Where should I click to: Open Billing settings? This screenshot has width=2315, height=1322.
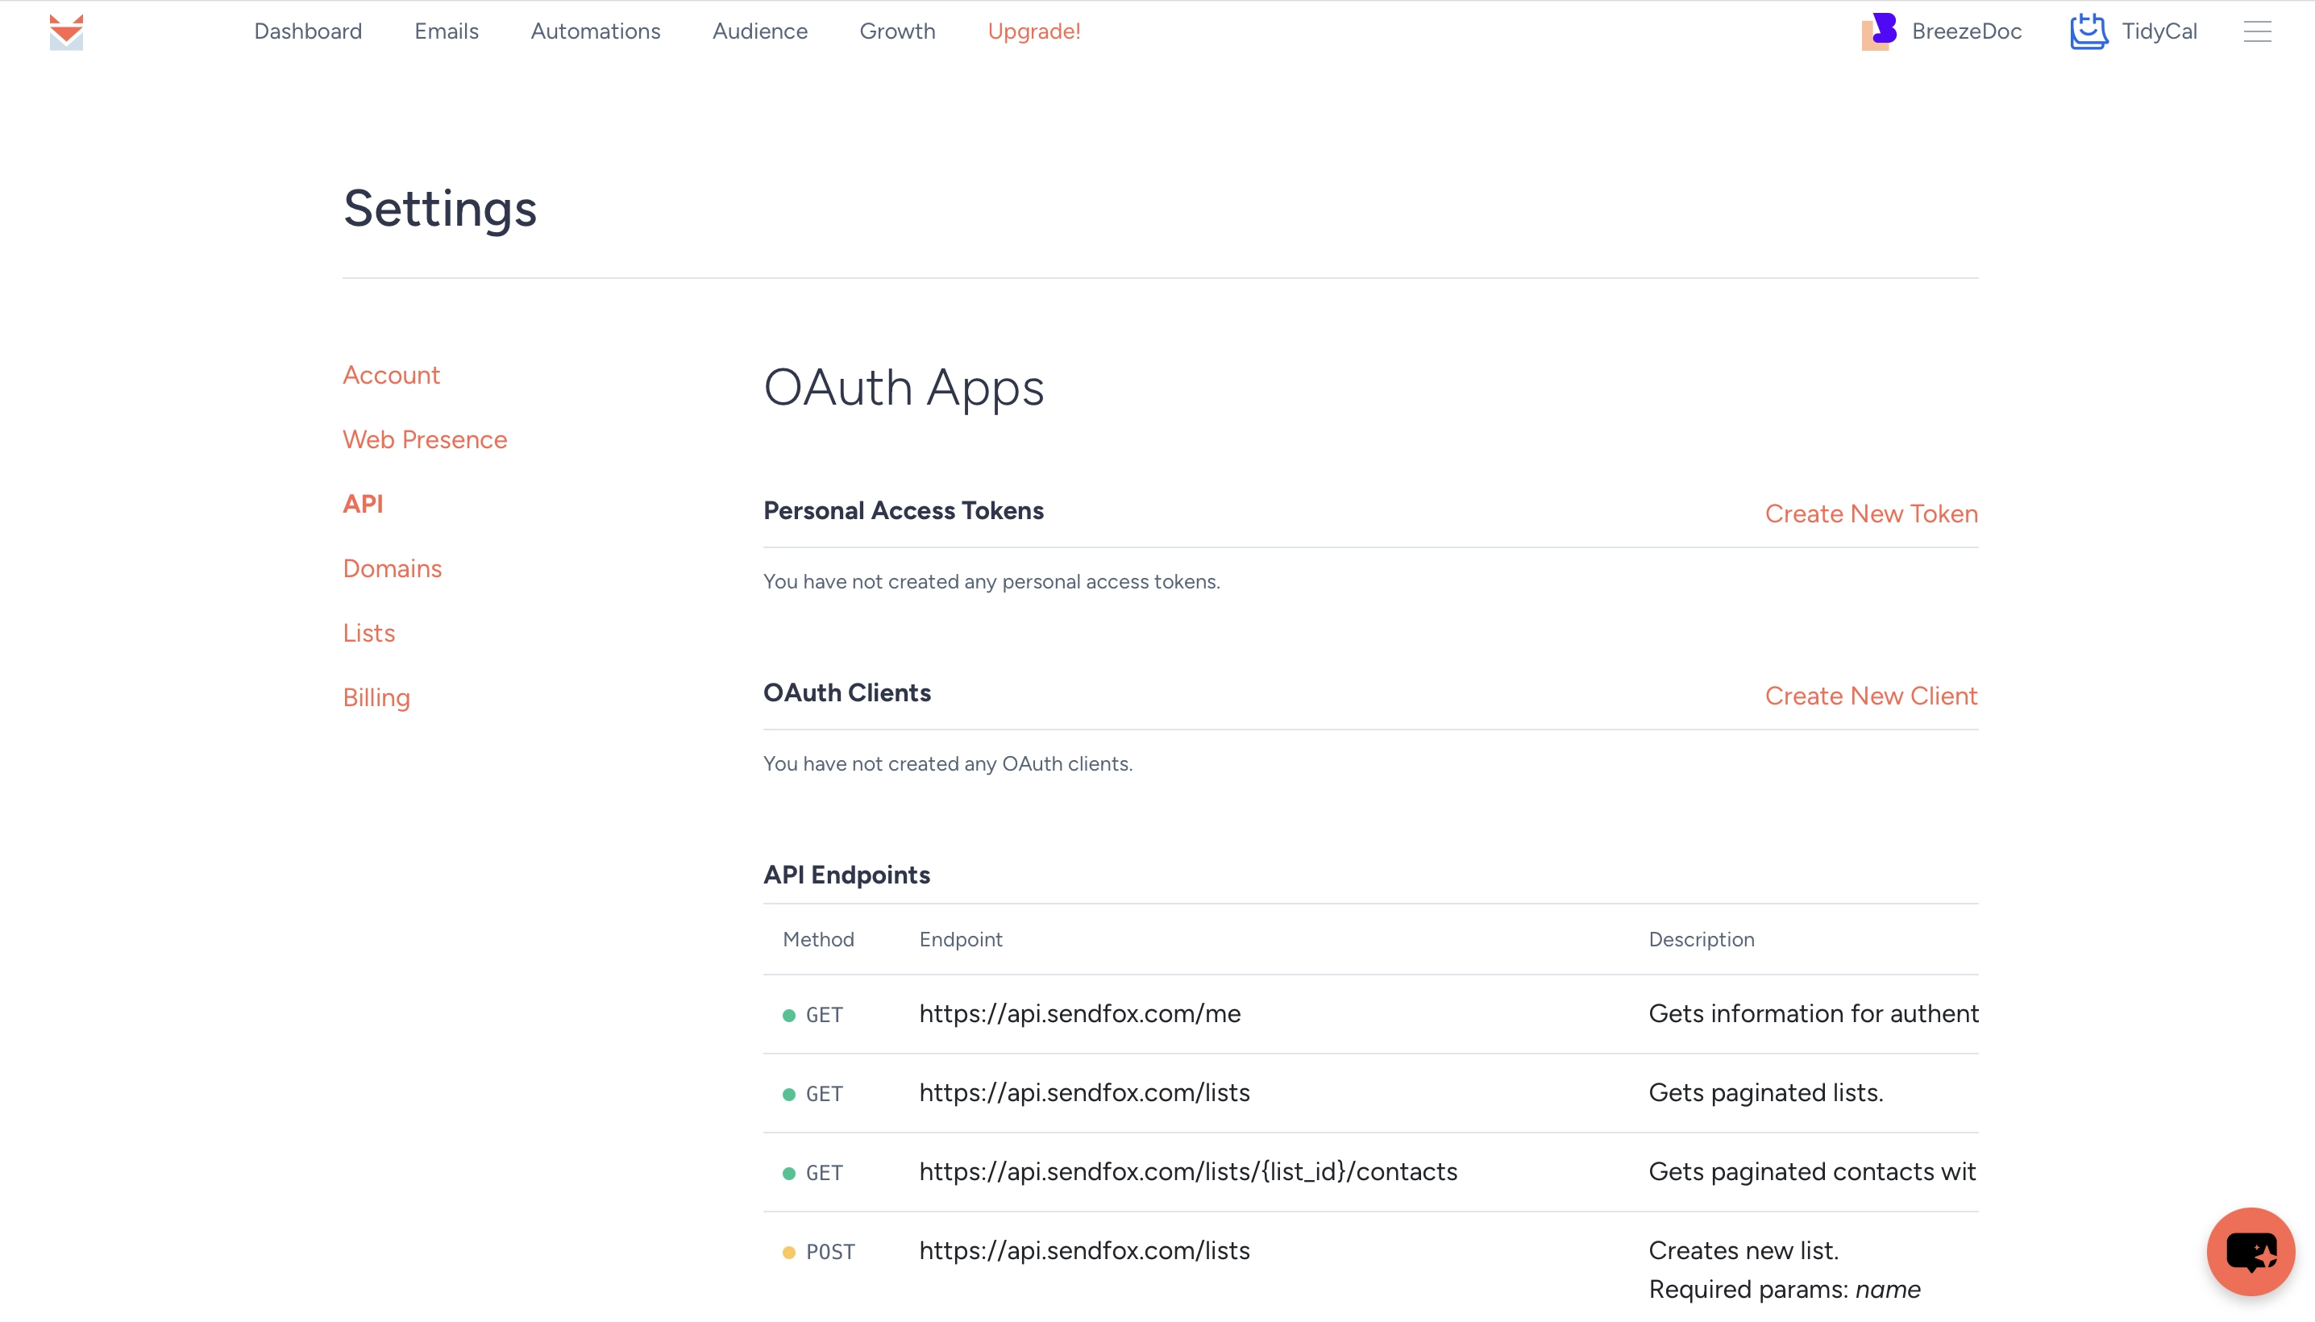376,697
